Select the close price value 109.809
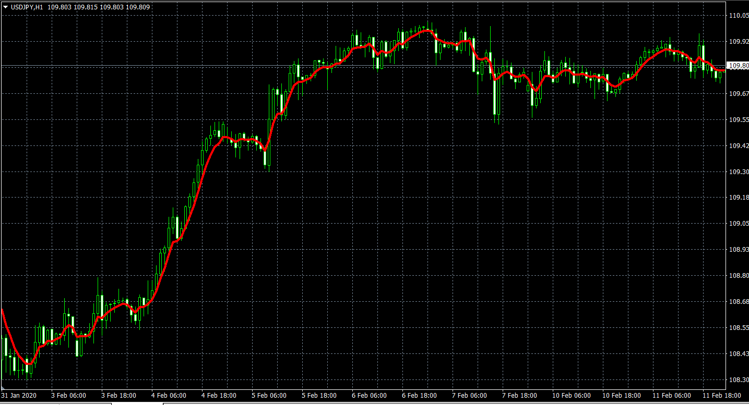The image size is (749, 405). click(138, 7)
